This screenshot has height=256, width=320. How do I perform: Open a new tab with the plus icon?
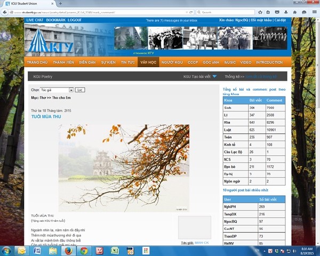[x=60, y=4]
